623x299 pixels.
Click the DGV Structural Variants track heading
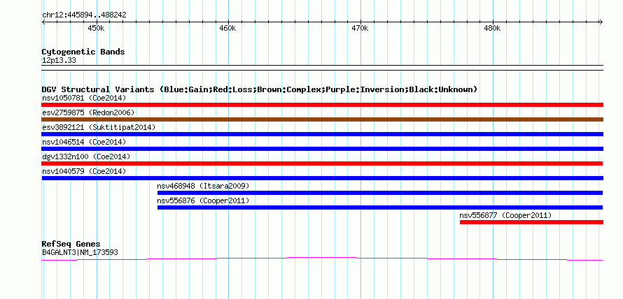[260, 89]
